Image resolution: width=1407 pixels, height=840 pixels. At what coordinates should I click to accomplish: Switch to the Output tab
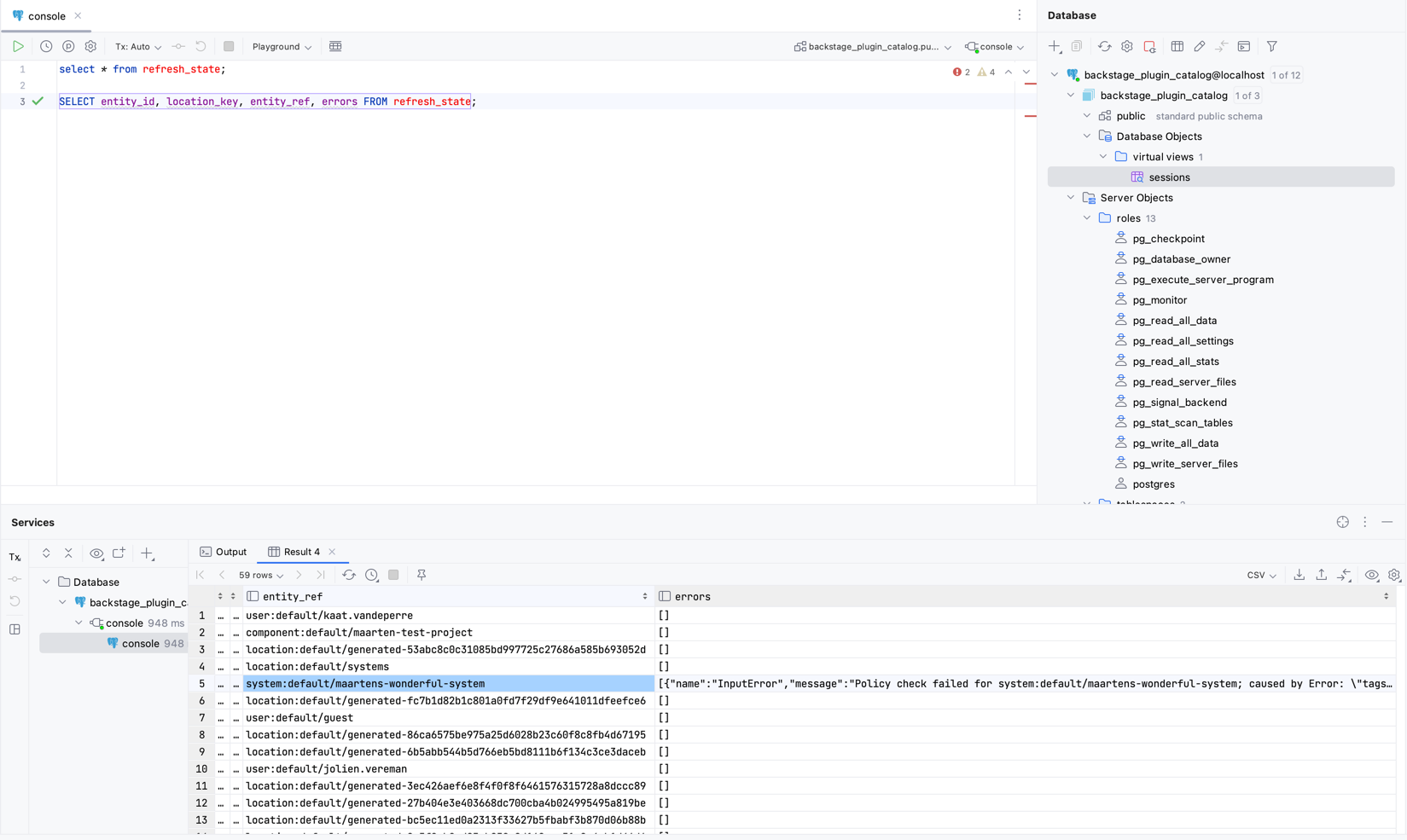click(x=224, y=552)
